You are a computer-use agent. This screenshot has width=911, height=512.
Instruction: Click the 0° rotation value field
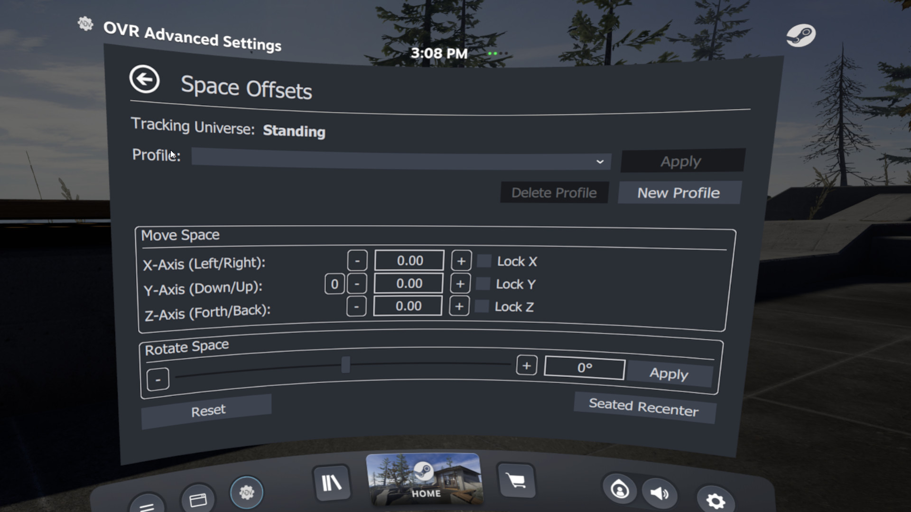tap(584, 368)
